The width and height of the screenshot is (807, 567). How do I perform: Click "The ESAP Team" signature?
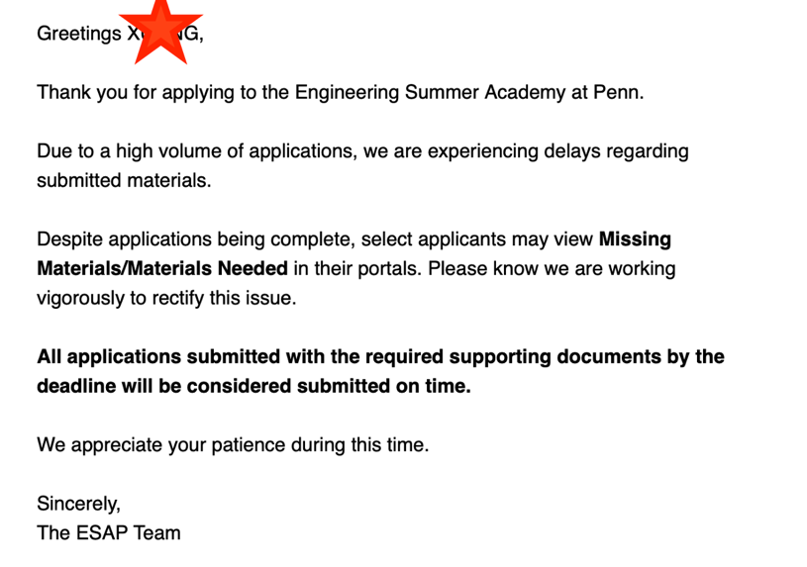pyautogui.click(x=109, y=532)
